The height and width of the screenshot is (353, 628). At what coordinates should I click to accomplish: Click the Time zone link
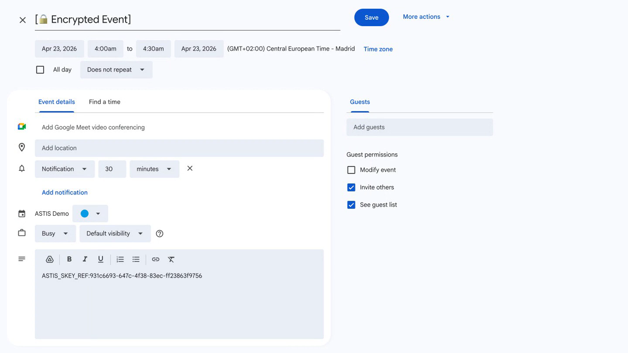[378, 49]
